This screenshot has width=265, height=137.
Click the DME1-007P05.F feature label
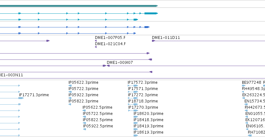pos(110,37)
